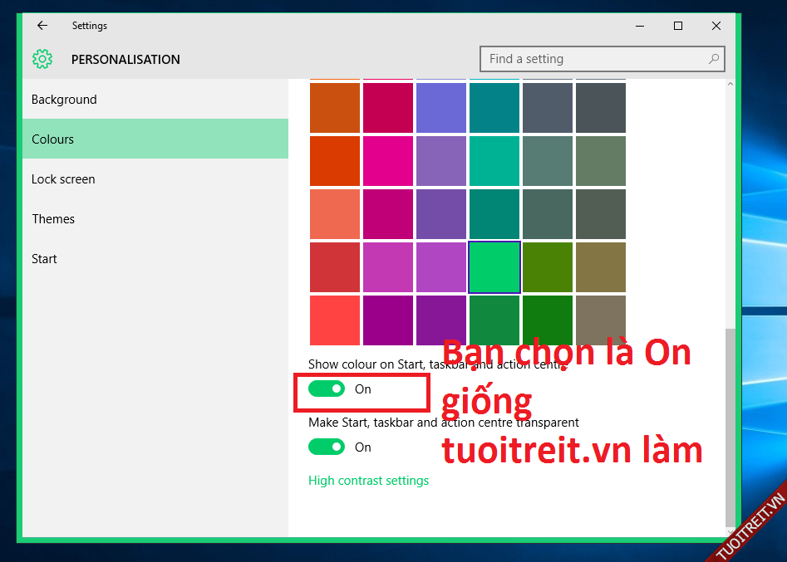Pick the coral salmon colour swatch
Viewport: 787px width, 562px height.
tap(335, 214)
